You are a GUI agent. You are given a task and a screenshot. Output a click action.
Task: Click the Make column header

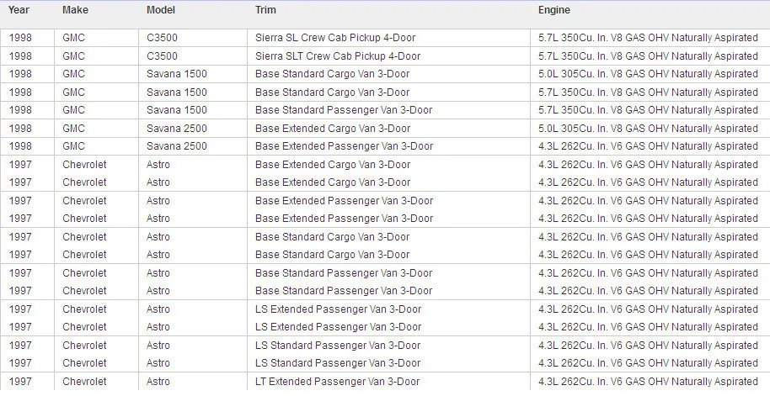pos(74,10)
